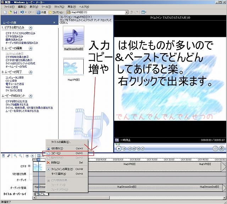This screenshot has width=227, height=204.
Task: Open the ツール(T) menu
Action: 46,7
